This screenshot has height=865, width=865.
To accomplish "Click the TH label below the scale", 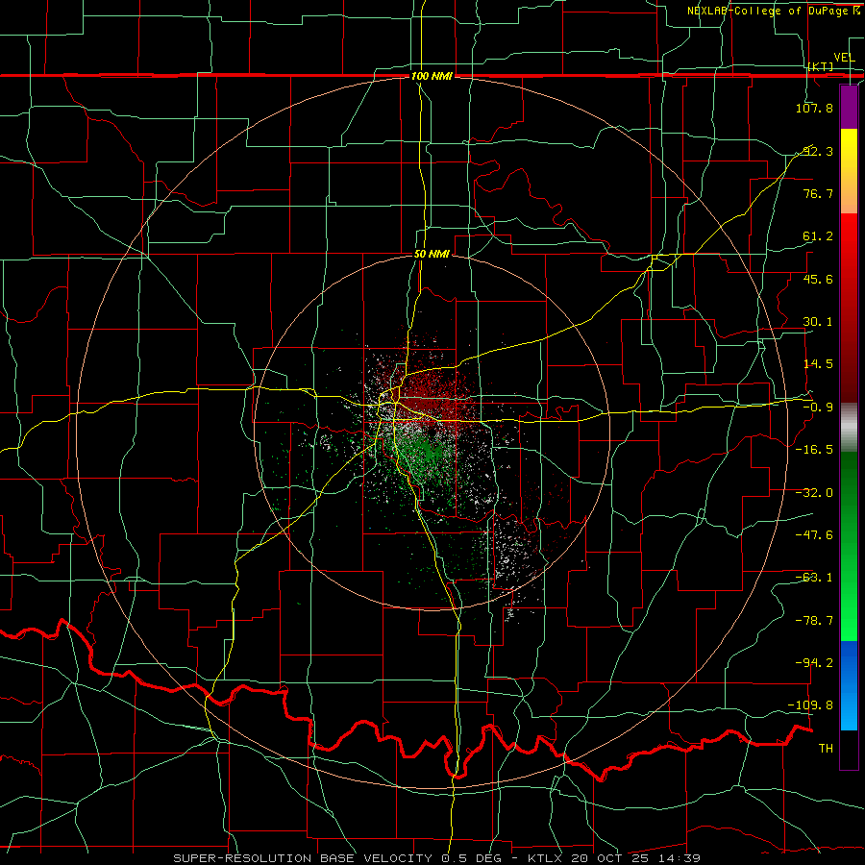I will pyautogui.click(x=826, y=748).
